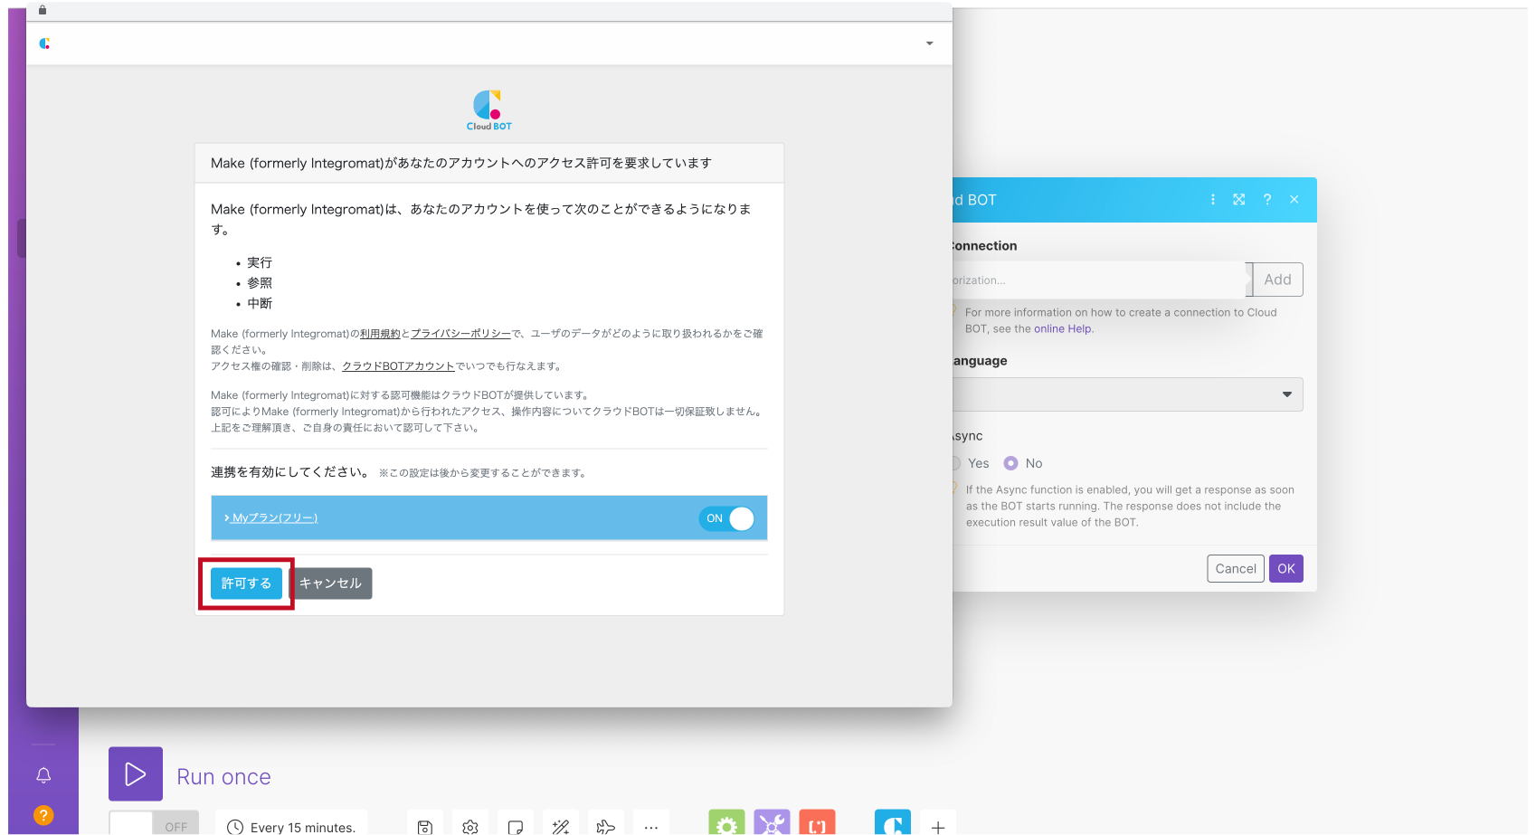Click the red text parser brackets icon
The height and width of the screenshot is (835, 1536).
point(817,823)
